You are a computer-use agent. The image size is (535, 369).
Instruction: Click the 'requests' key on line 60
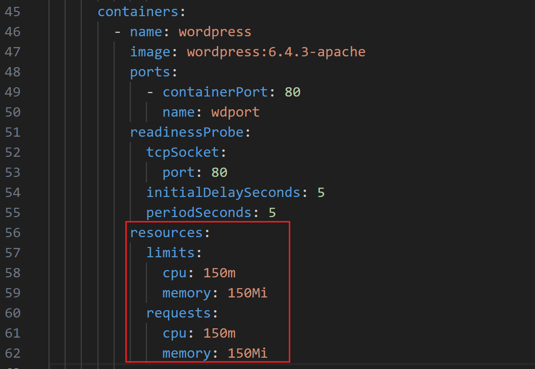(x=179, y=313)
